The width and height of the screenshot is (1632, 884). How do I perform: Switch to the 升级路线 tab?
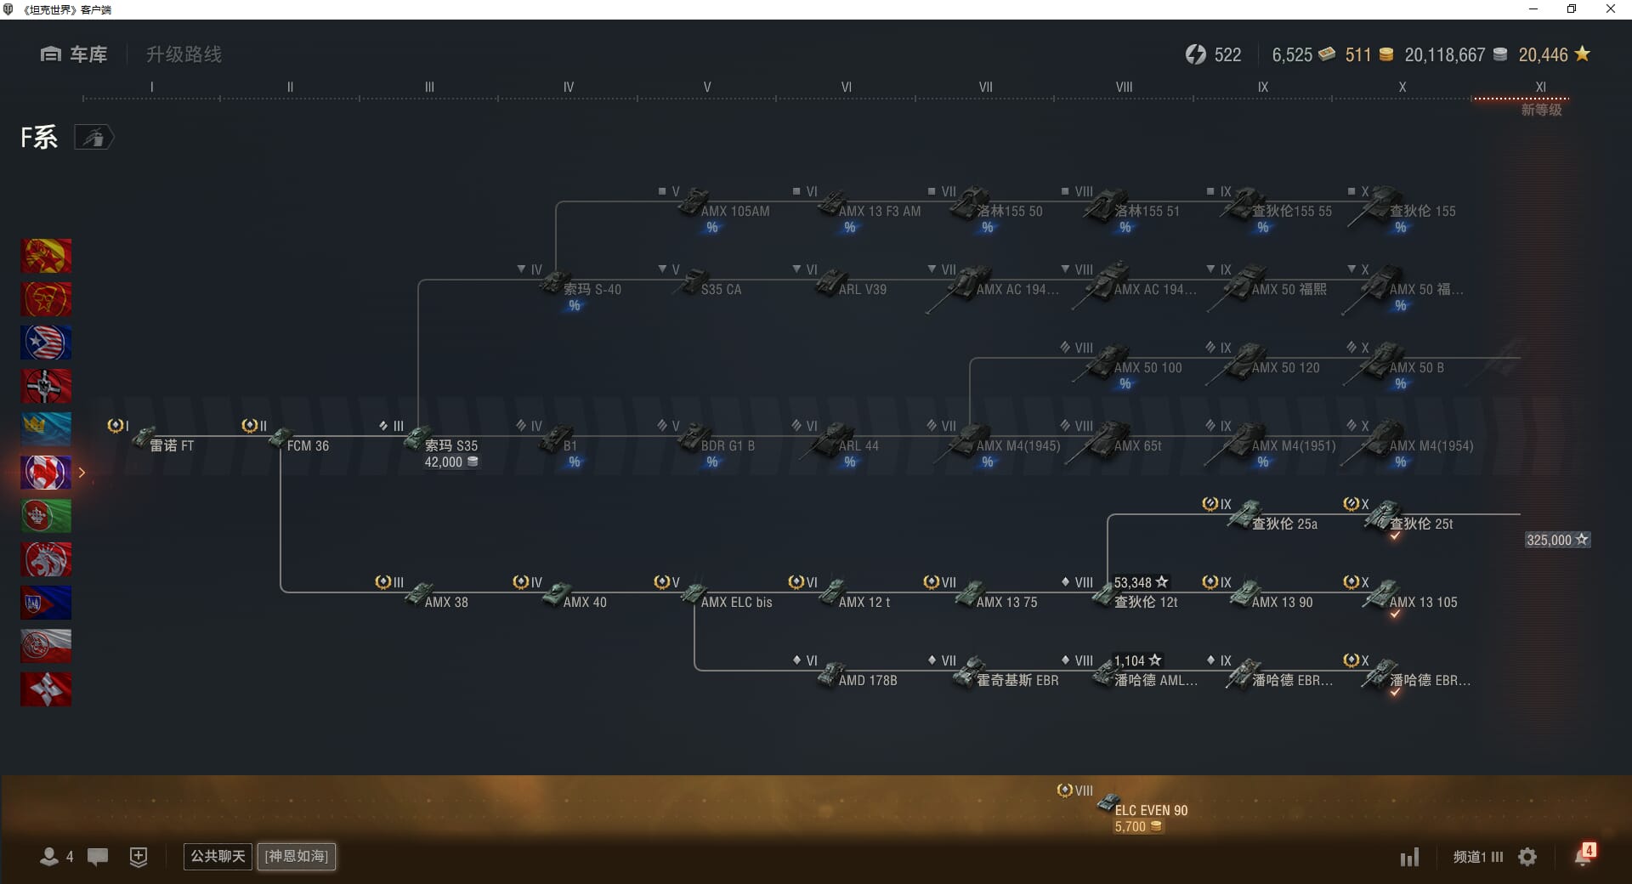[184, 54]
